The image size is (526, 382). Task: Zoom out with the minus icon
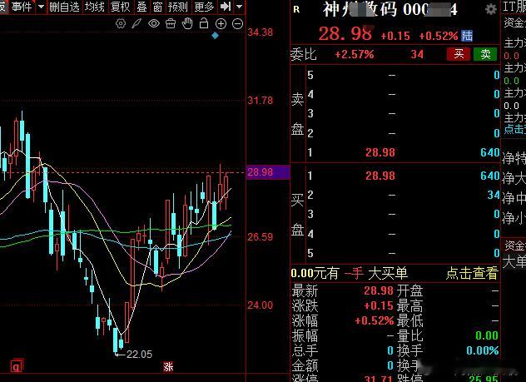pyautogui.click(x=237, y=23)
